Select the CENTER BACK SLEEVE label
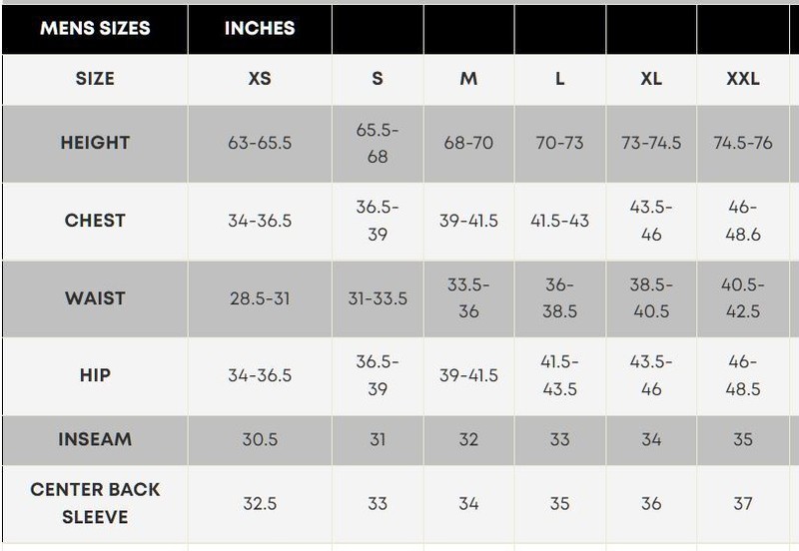This screenshot has width=799, height=551. coord(95,503)
